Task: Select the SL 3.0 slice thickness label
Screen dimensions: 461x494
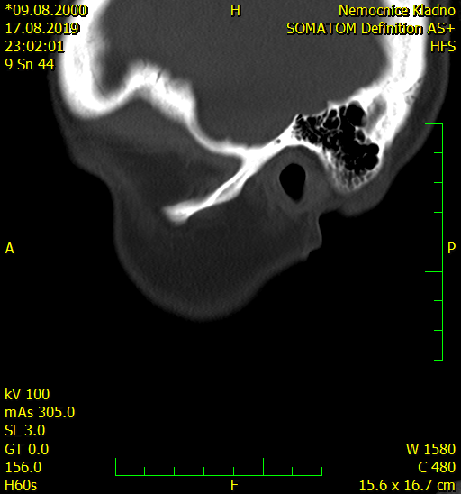Action: coord(25,430)
